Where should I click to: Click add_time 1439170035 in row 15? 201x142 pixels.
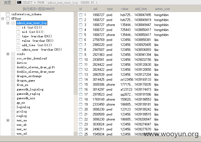tap(143, 85)
